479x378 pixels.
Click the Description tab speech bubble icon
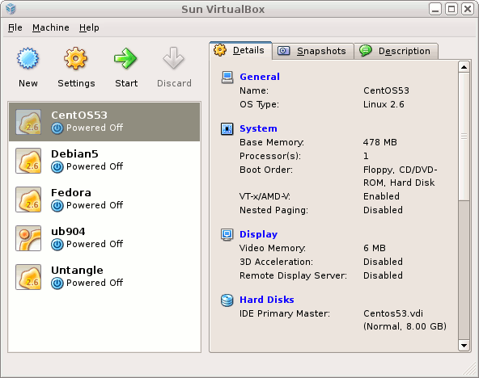[x=366, y=51]
